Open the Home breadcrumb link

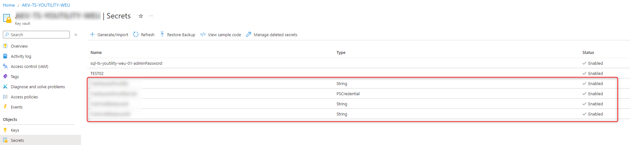click(x=9, y=5)
